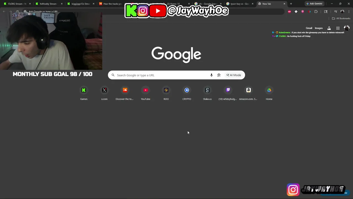Click the magnifier icon in search box
This screenshot has height=199, width=353.
(x=113, y=75)
